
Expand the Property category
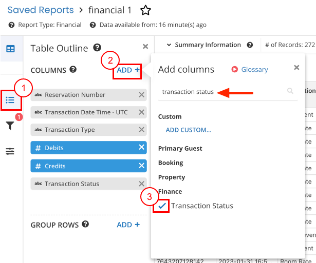(172, 177)
